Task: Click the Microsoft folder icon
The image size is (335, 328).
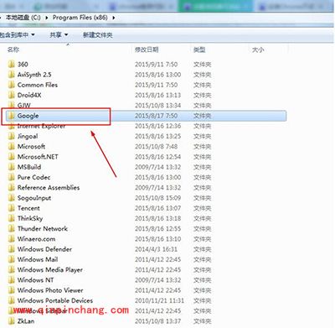Action: click(x=12, y=147)
